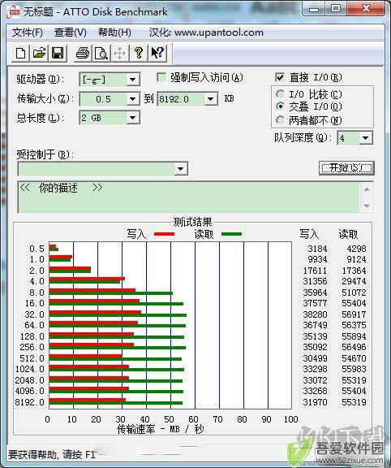This screenshot has height=468, width=391.
Task: Click inside the 你的描述 description text box
Action: 189,197
